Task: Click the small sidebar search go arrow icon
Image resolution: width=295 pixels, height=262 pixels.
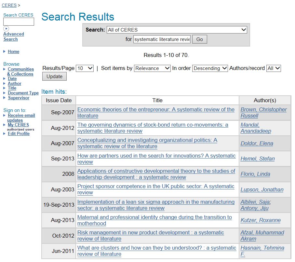Action: tap(6, 29)
